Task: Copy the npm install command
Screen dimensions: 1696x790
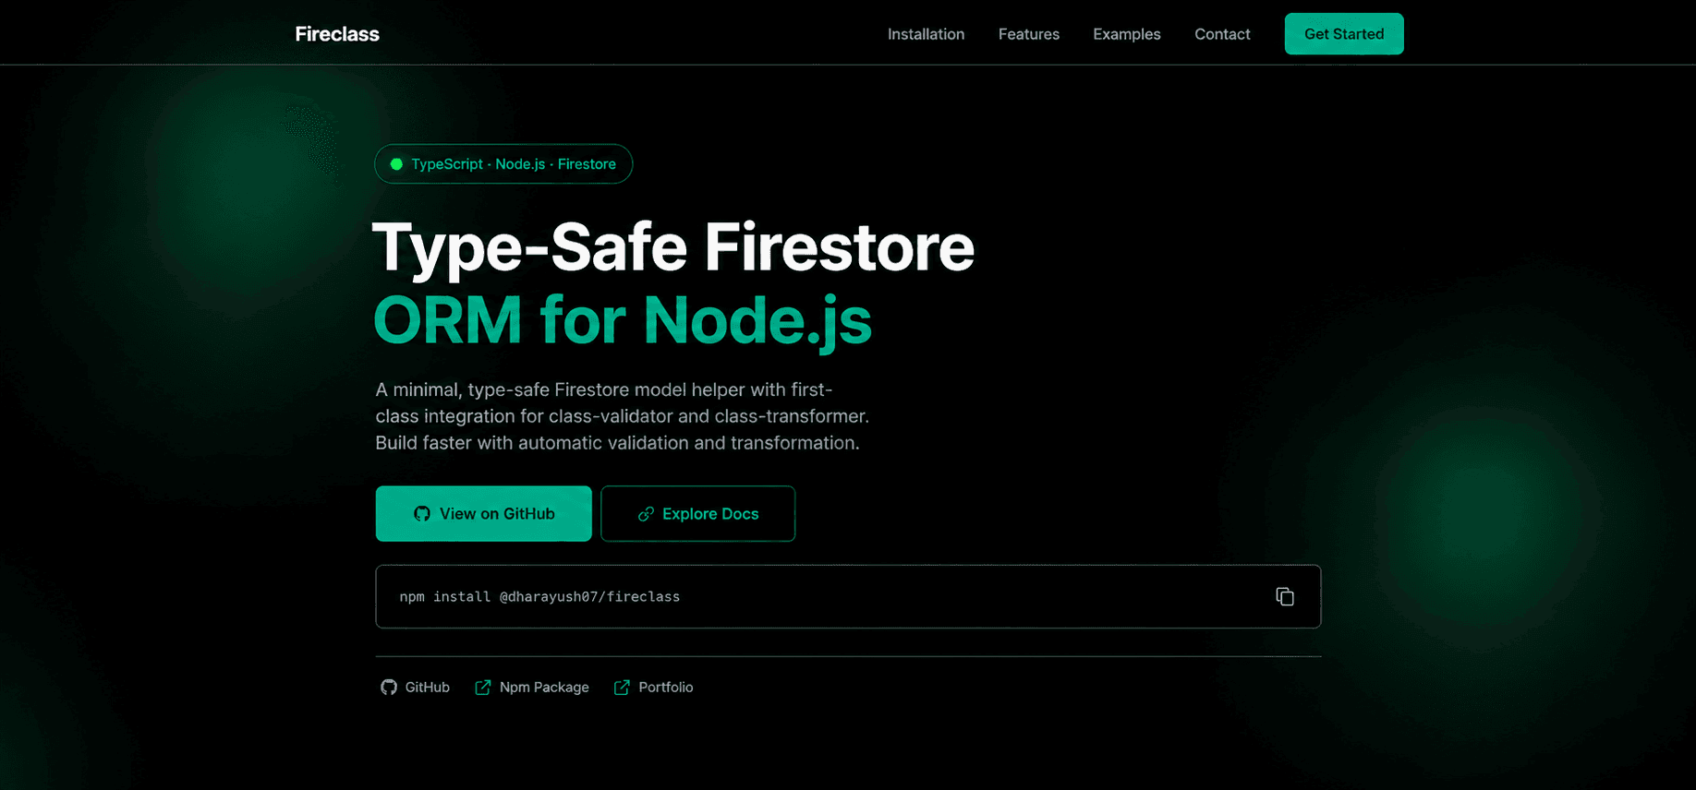Action: [1284, 596]
